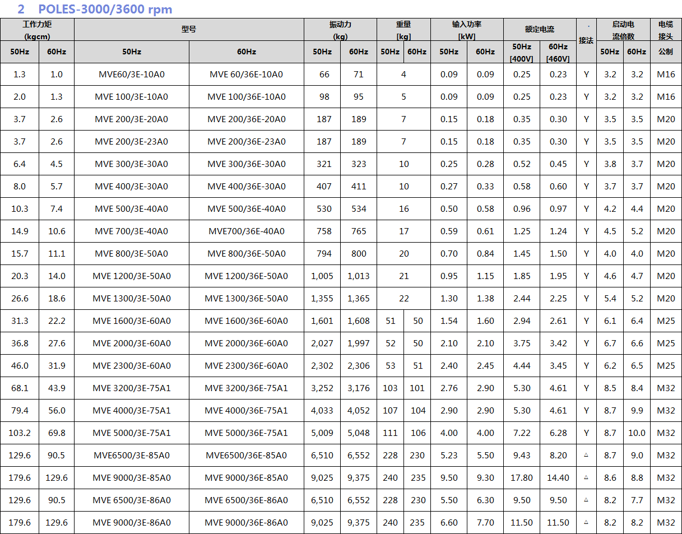Click the 工作力矩 (kgcm) header cell
The height and width of the screenshot is (534, 682).
[x=37, y=30]
